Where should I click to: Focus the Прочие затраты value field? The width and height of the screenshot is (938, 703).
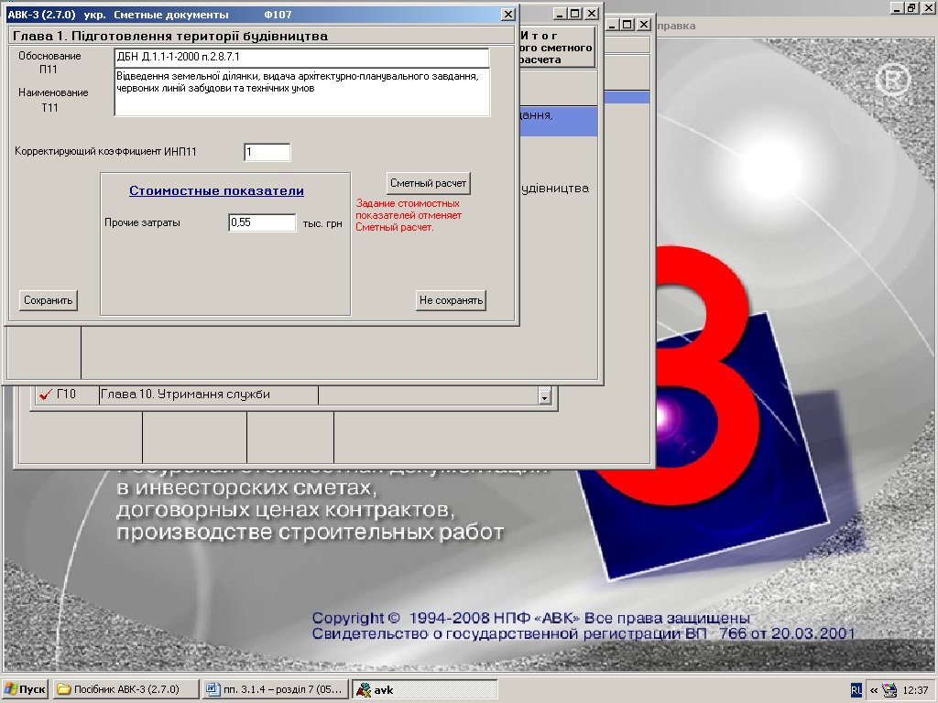[x=262, y=222]
